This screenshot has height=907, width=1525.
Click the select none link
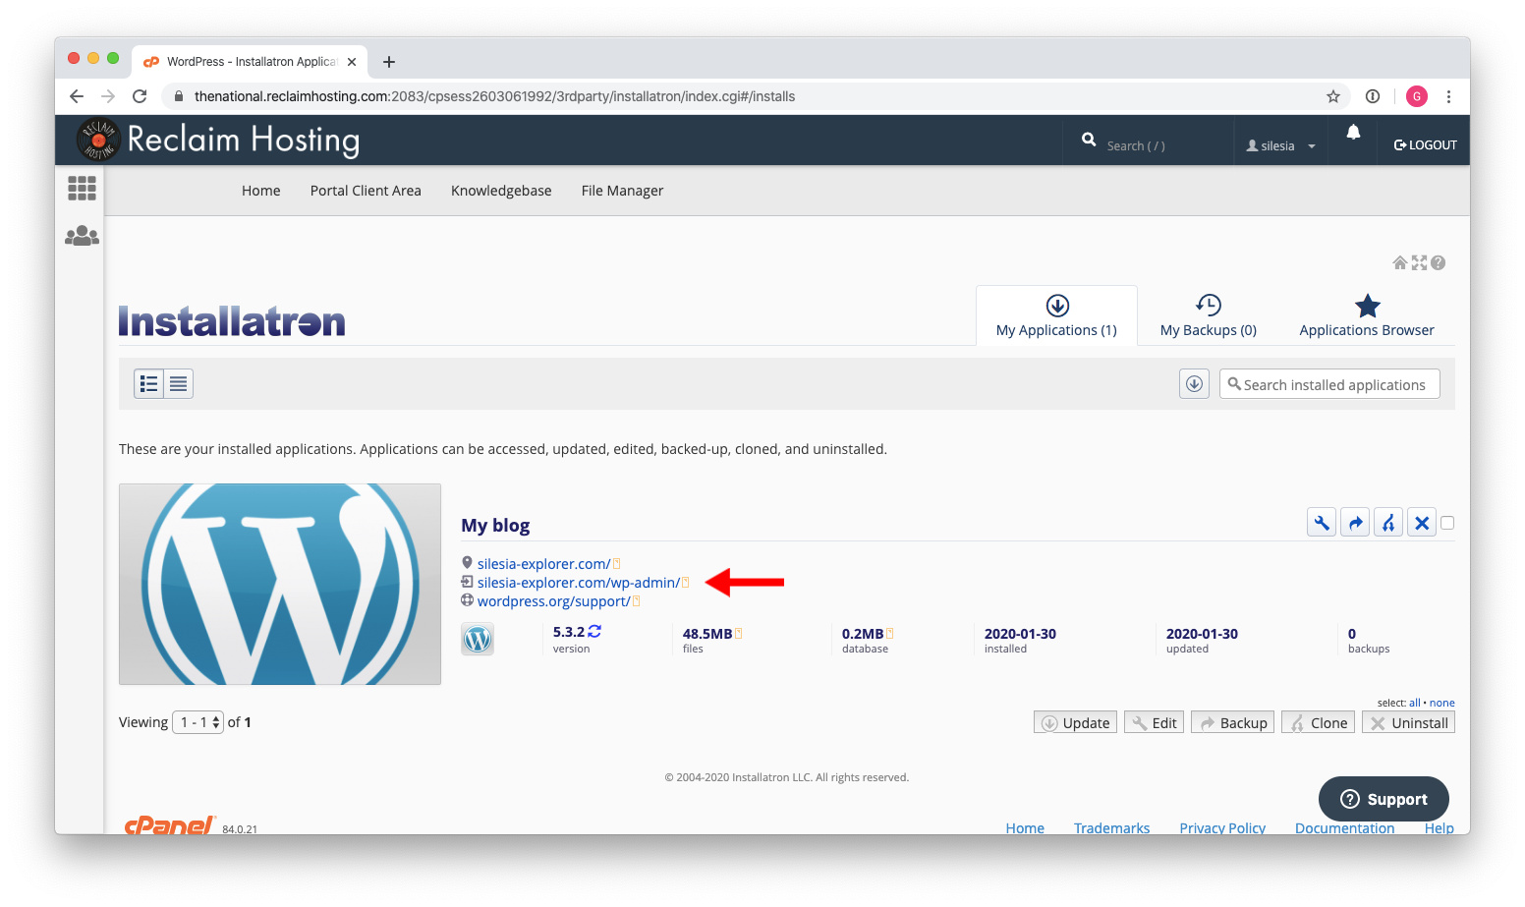1441,703
